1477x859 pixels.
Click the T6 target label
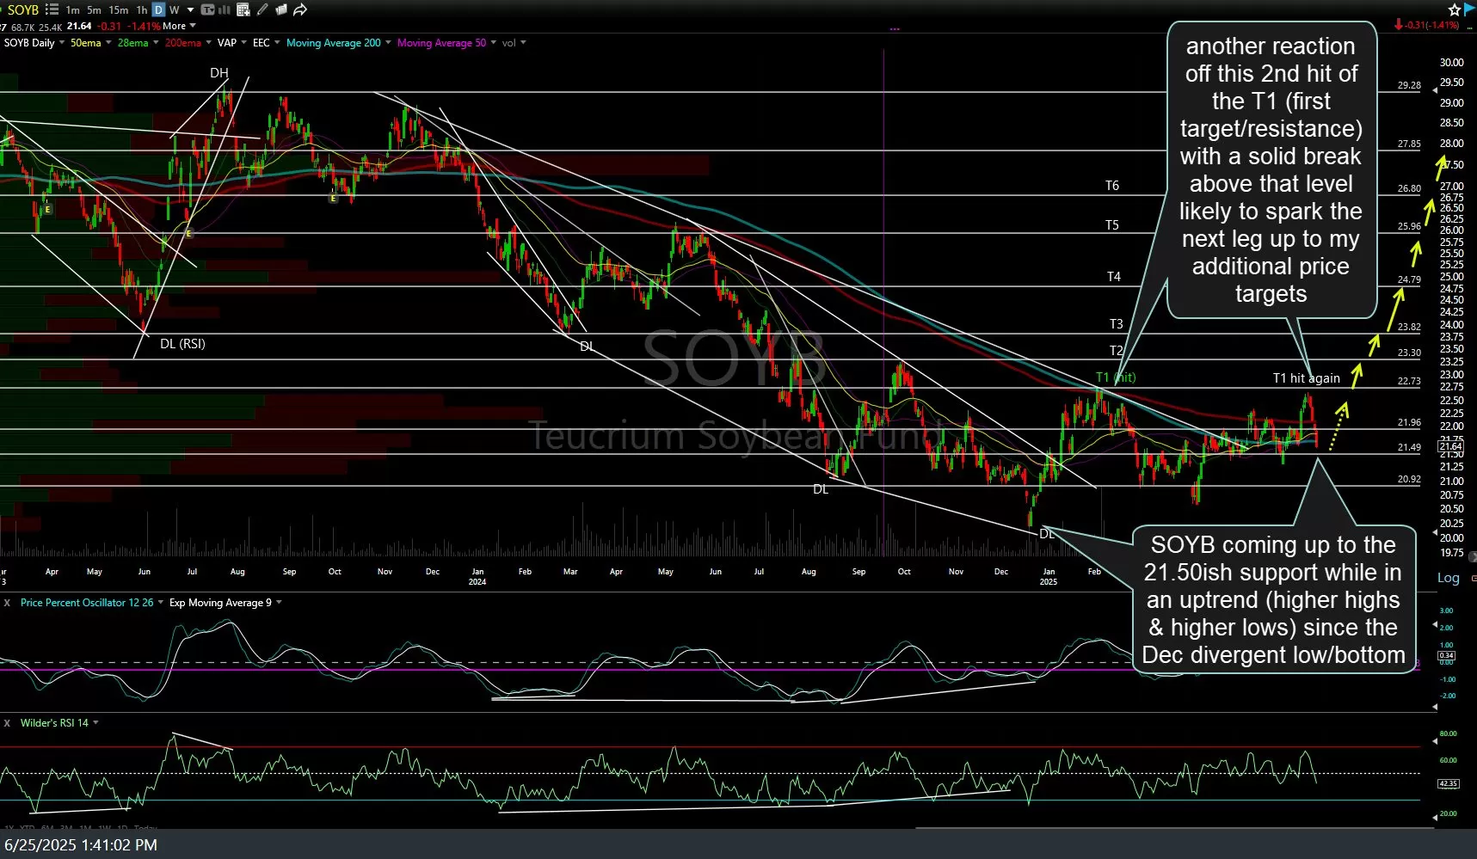[1112, 186]
